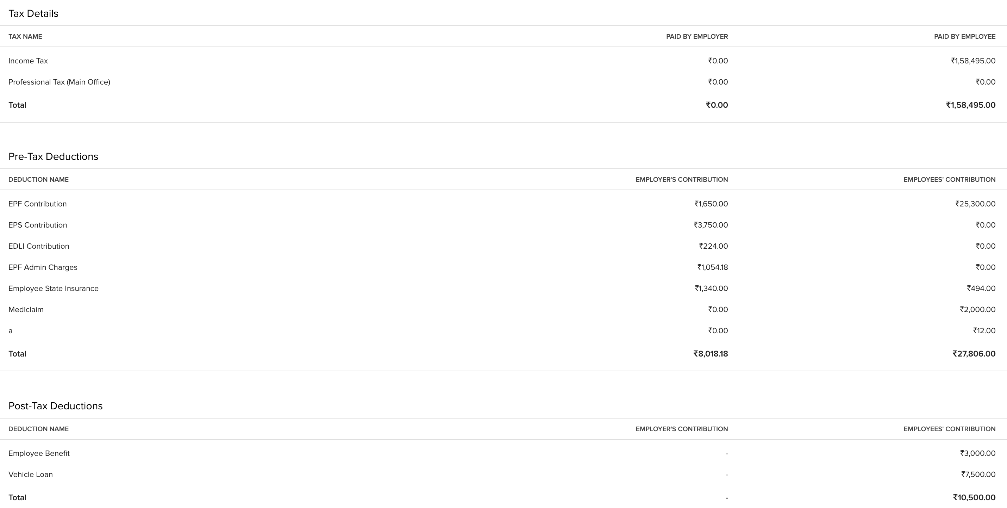The height and width of the screenshot is (508, 1007).
Task: Click the Income Tax row label
Action: [x=28, y=61]
